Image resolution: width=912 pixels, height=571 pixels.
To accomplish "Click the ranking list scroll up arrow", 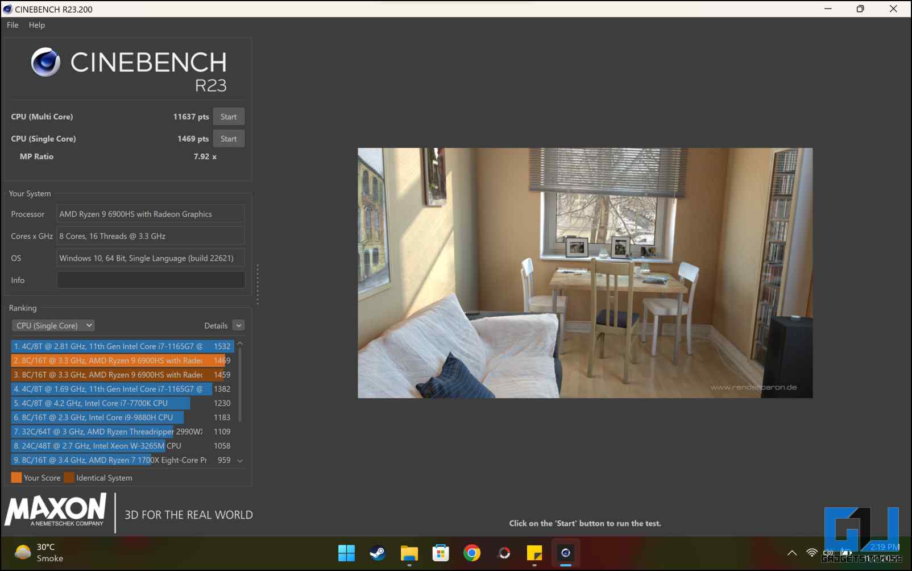I will pyautogui.click(x=240, y=344).
